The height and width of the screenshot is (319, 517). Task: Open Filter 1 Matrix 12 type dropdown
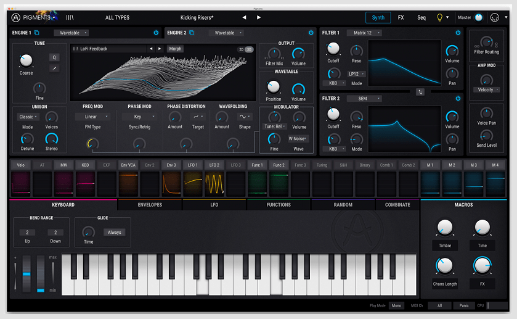coord(364,33)
